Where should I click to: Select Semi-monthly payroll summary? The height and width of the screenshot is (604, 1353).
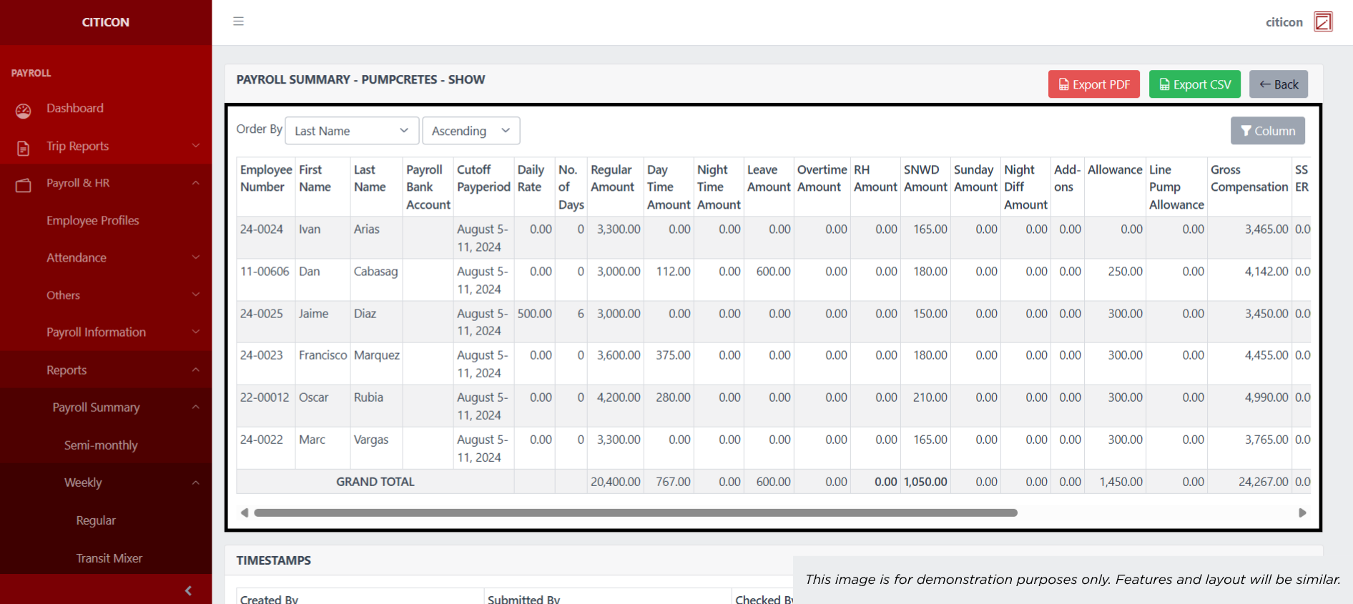101,445
